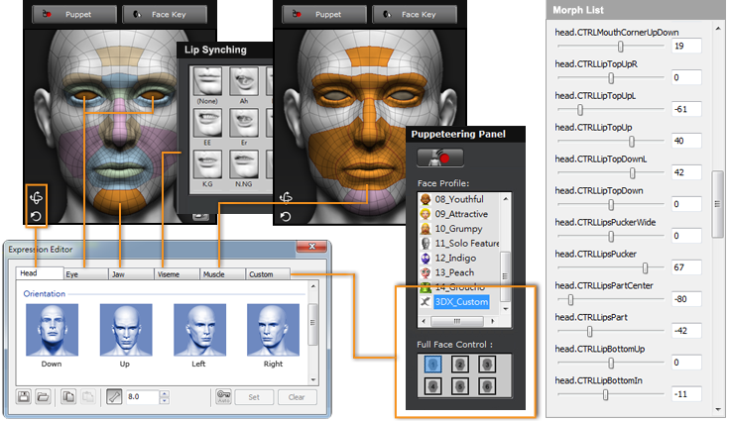This screenshot has height=421, width=729.
Task: Click the reset arrow icon in right head panel
Action: pyautogui.click(x=286, y=217)
